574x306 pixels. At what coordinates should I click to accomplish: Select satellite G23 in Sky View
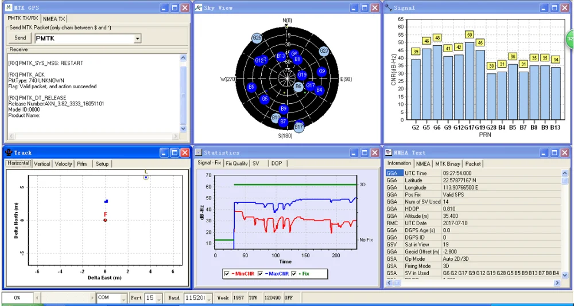tap(324, 51)
